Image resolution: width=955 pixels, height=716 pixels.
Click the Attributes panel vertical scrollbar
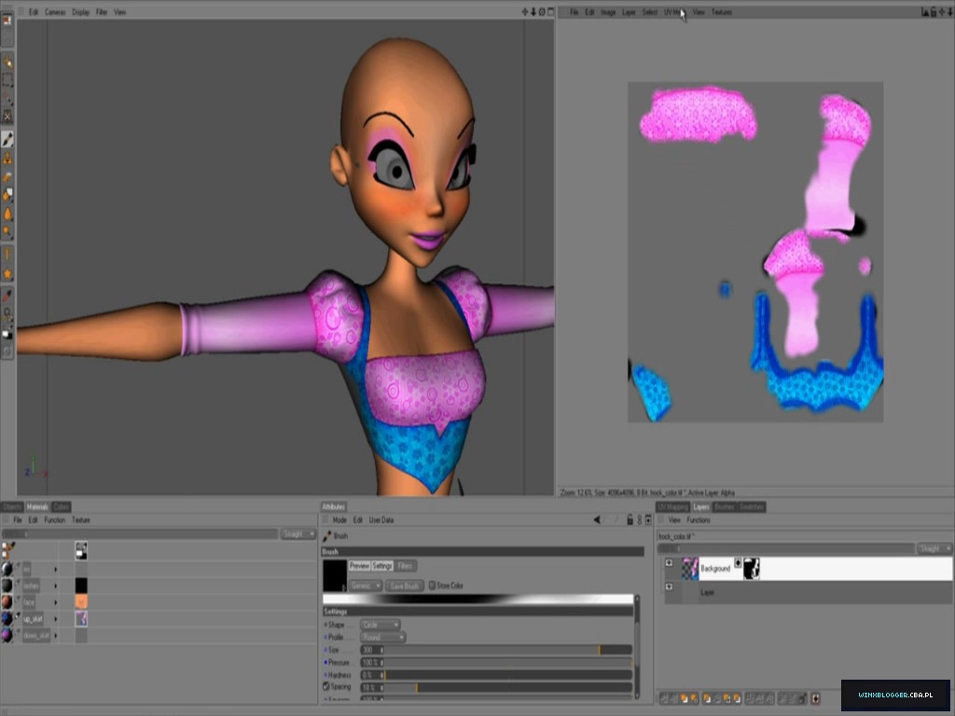coord(637,647)
